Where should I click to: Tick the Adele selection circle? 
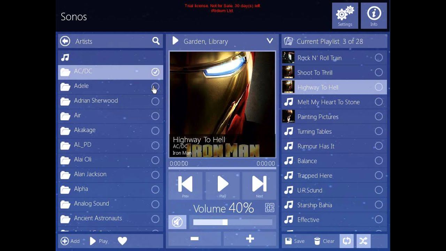click(x=155, y=86)
